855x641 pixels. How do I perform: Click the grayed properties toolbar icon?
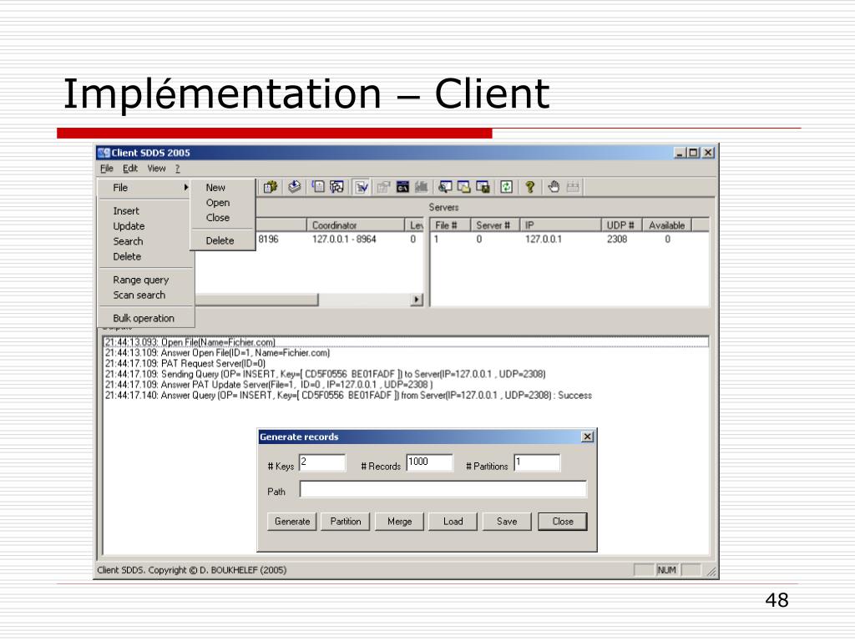384,187
